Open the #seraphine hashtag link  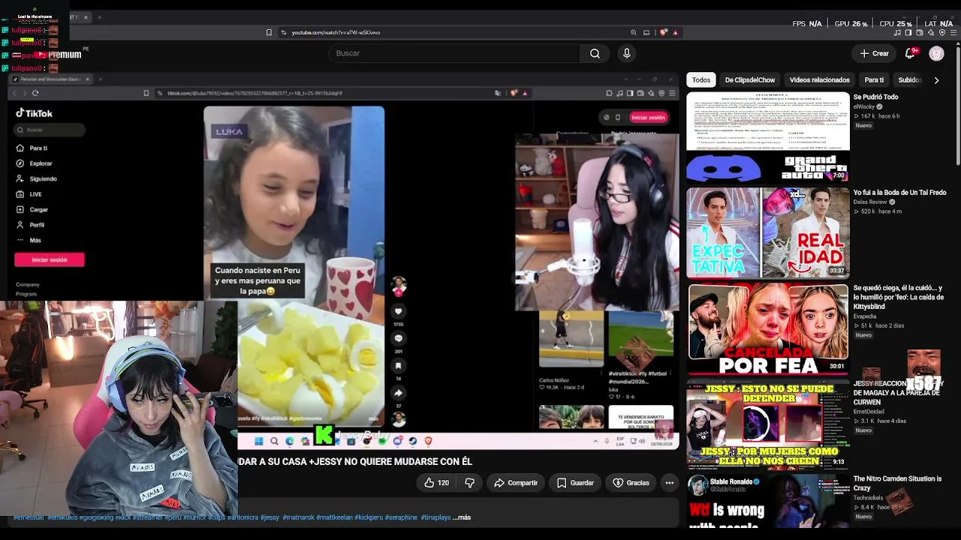pos(401,517)
